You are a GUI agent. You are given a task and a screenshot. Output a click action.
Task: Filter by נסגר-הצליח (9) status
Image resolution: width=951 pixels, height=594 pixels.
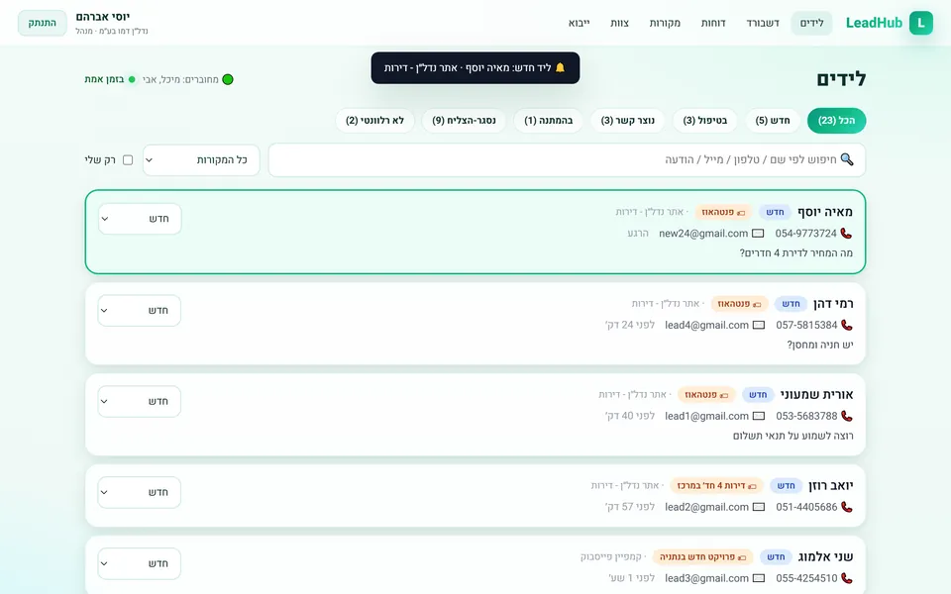[x=464, y=121]
